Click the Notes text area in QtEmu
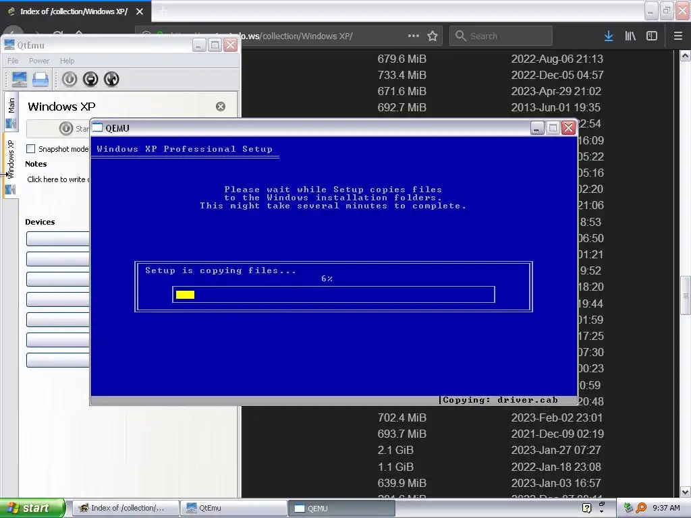The image size is (691, 518). (x=58, y=179)
